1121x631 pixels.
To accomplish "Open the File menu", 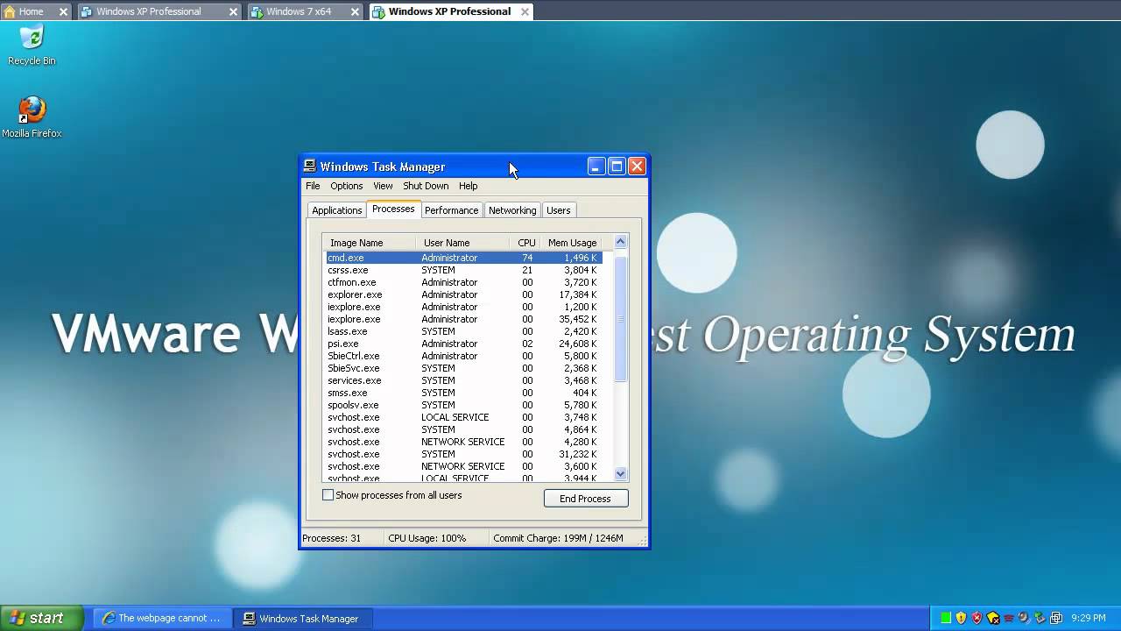I will (x=313, y=186).
